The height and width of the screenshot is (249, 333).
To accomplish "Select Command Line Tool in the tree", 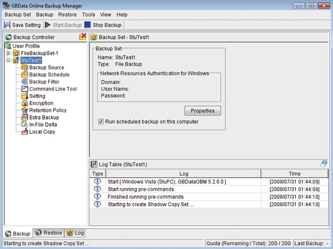I will point(53,89).
